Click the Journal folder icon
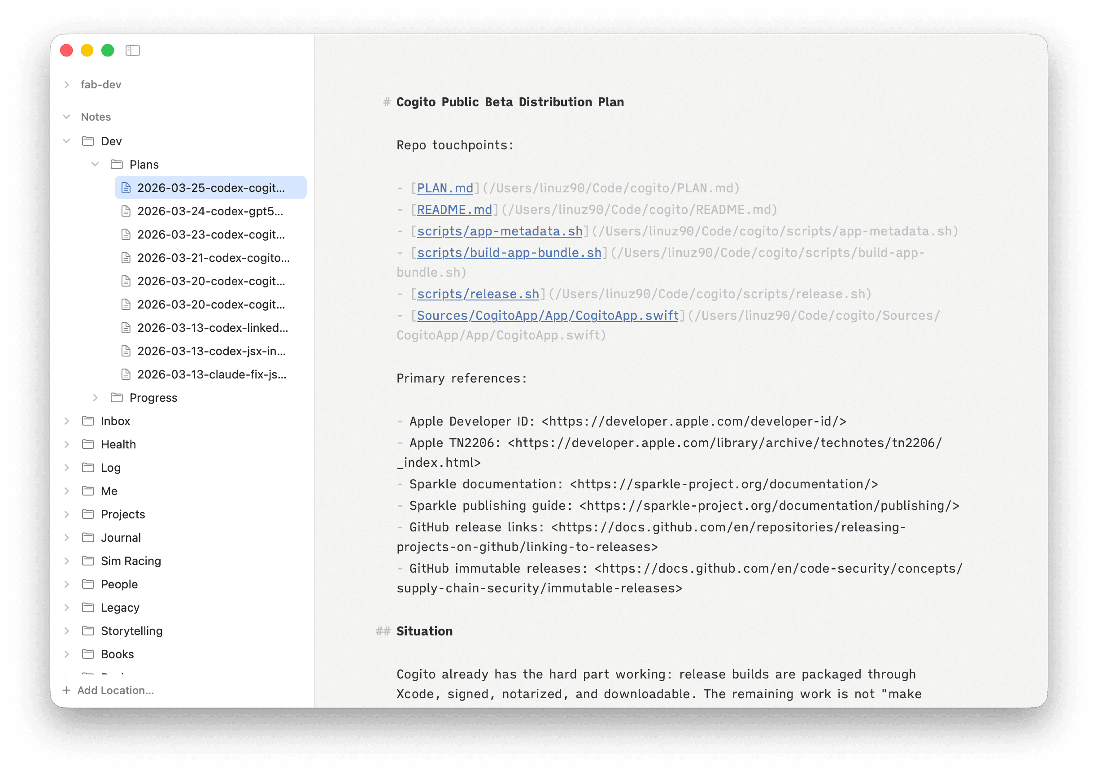Image resolution: width=1098 pixels, height=774 pixels. point(87,537)
